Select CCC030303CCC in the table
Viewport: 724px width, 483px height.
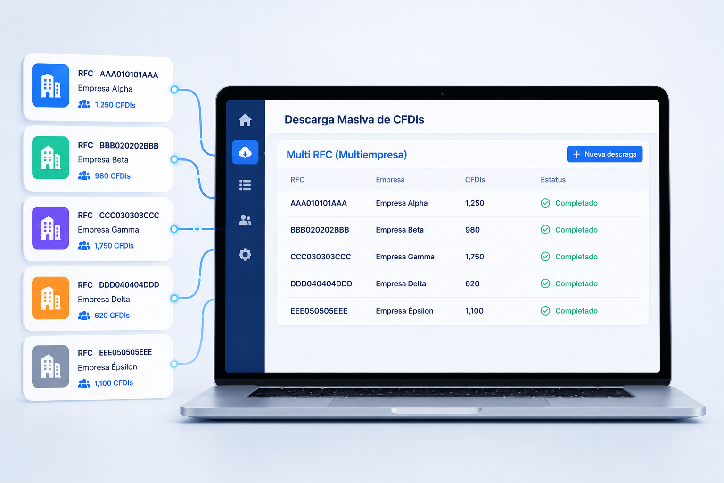coord(321,257)
